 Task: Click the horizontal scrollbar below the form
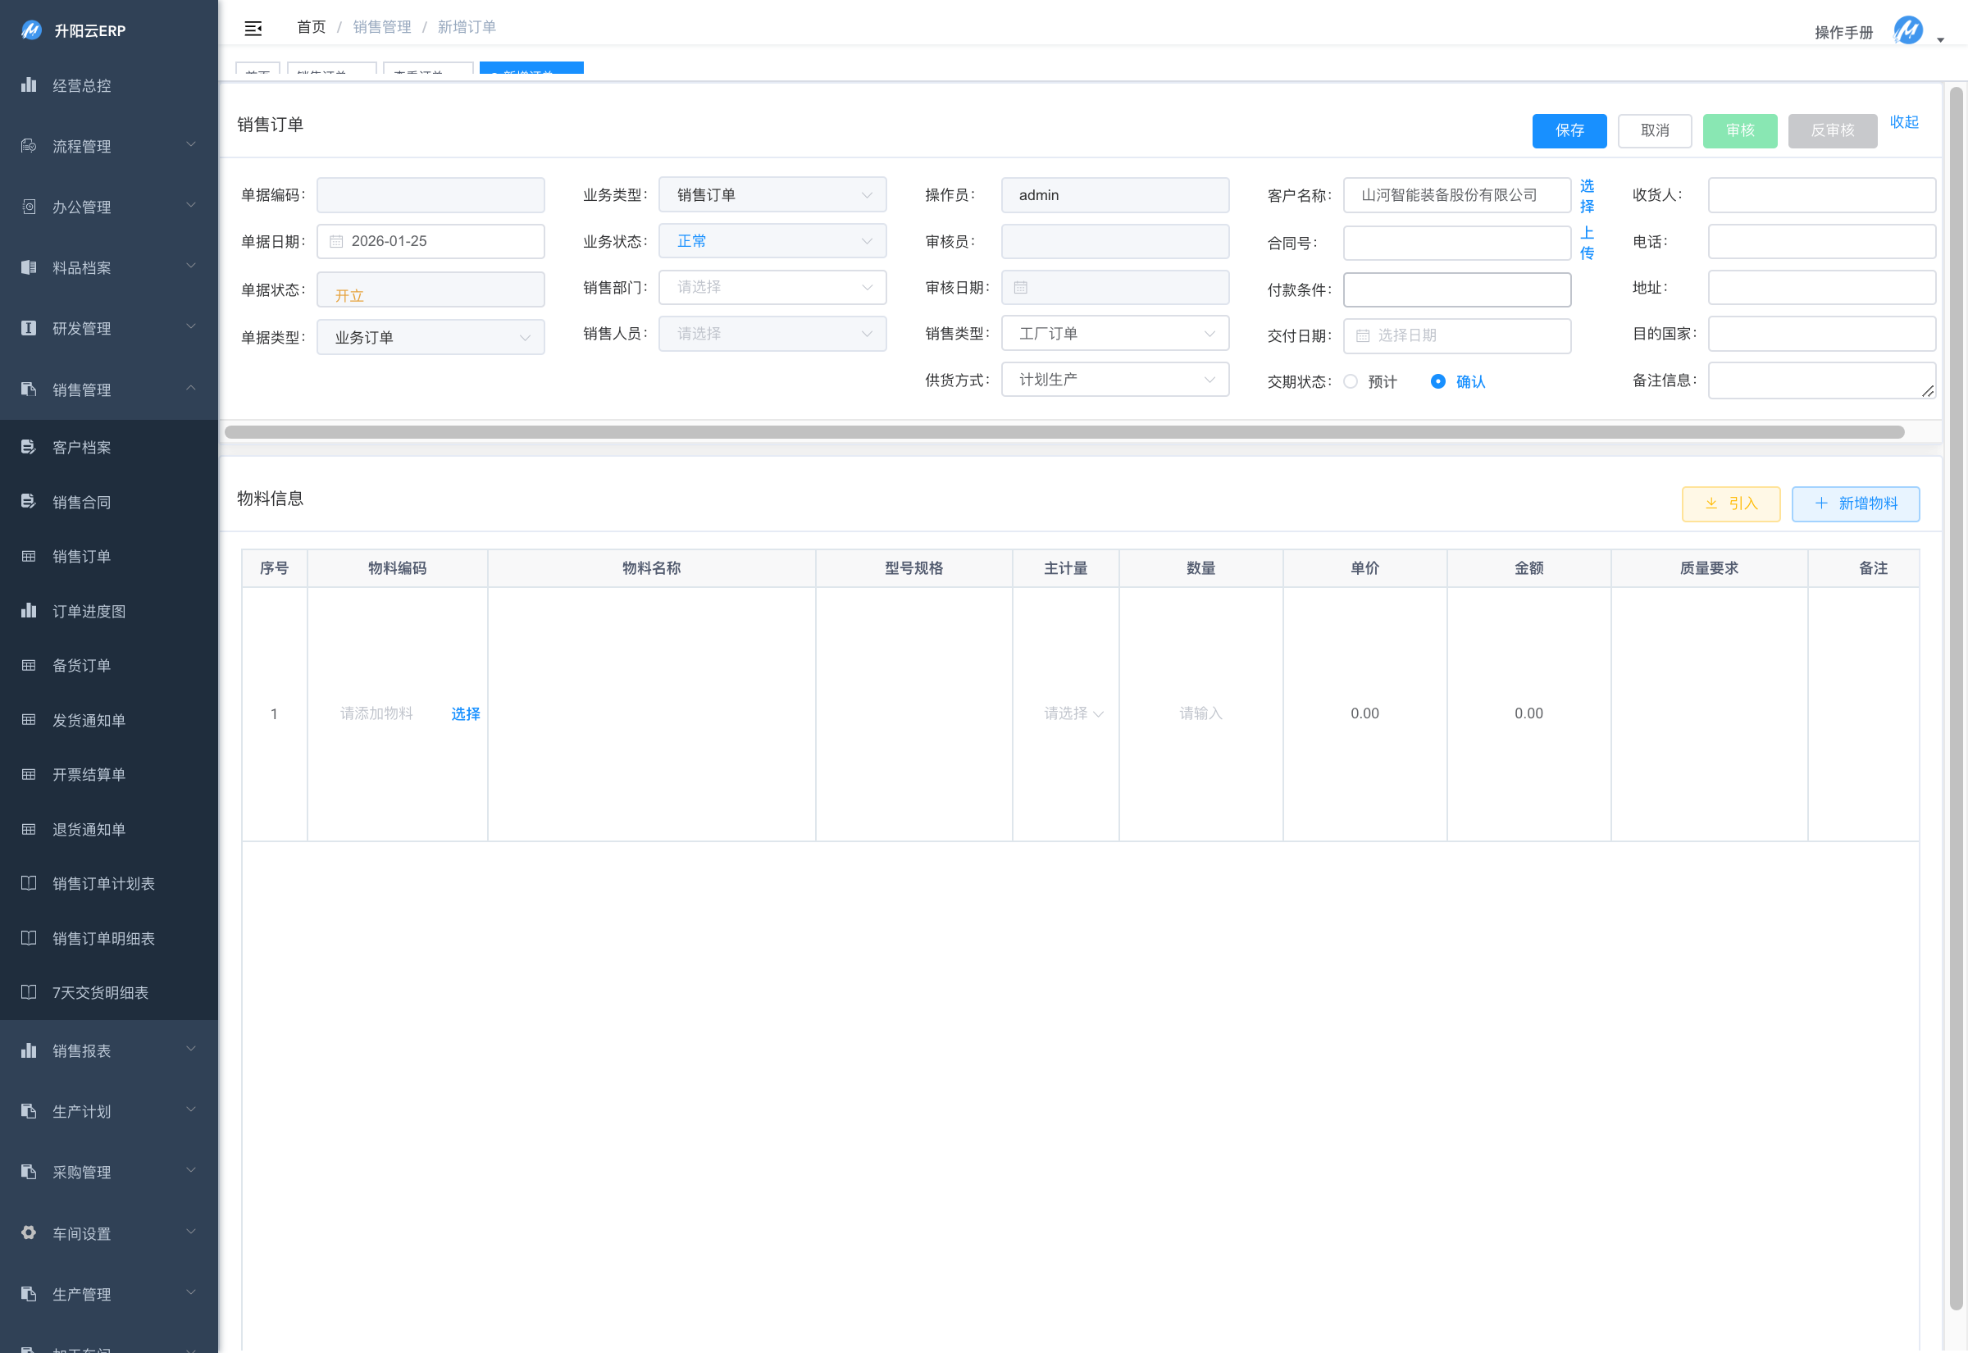coord(1064,432)
